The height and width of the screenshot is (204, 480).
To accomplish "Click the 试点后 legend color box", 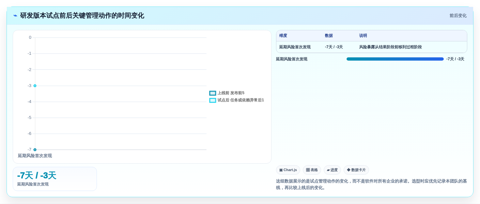I will point(213,100).
